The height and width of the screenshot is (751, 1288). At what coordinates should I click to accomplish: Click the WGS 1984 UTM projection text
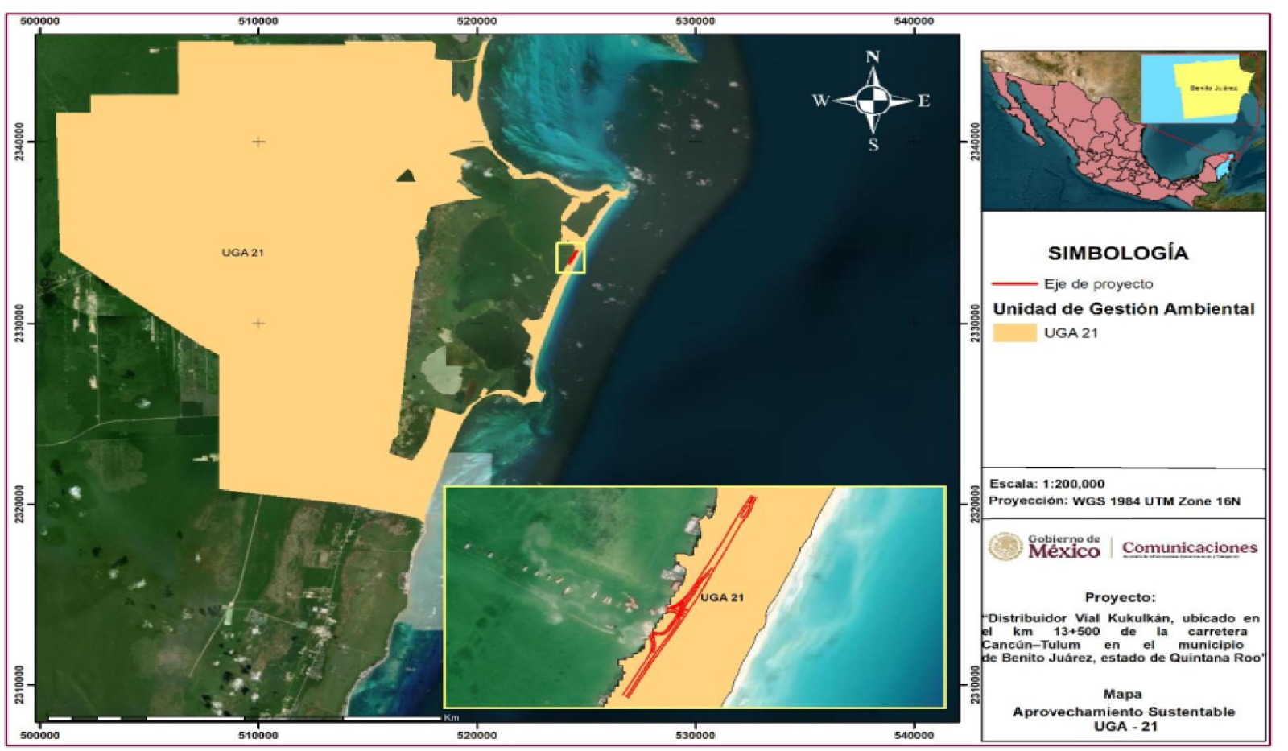[1115, 501]
